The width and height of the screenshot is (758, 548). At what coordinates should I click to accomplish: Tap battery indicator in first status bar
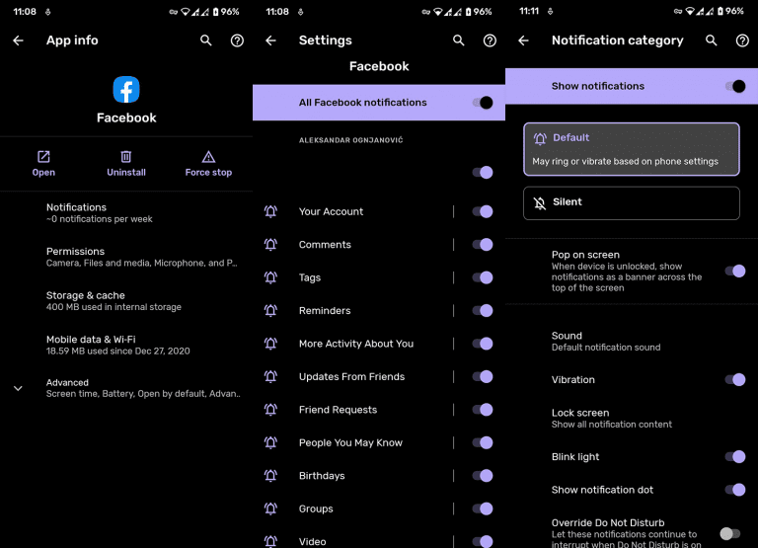[215, 12]
